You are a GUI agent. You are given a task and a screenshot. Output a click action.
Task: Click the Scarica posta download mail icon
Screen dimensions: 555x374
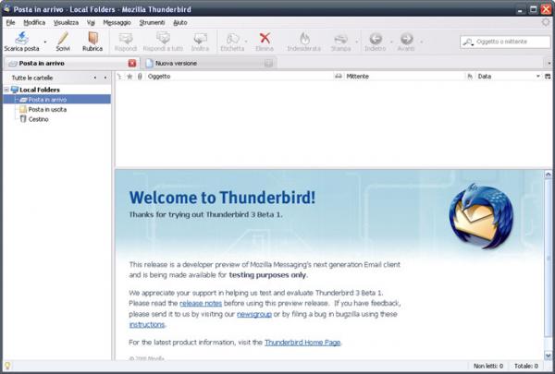tap(18, 38)
